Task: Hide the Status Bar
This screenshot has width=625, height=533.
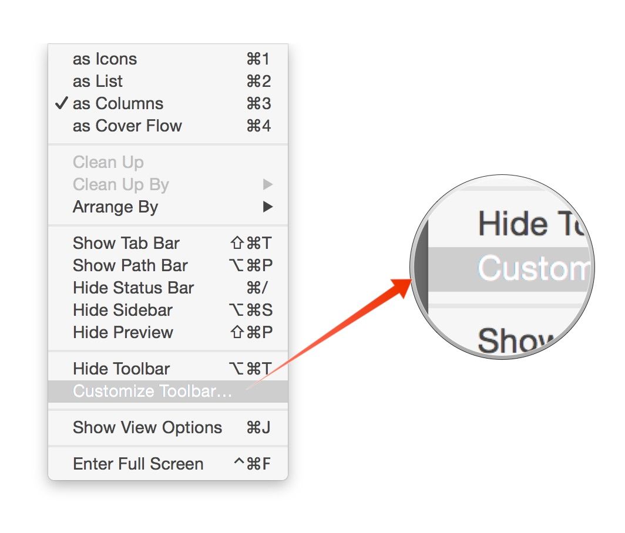Action: click(133, 288)
